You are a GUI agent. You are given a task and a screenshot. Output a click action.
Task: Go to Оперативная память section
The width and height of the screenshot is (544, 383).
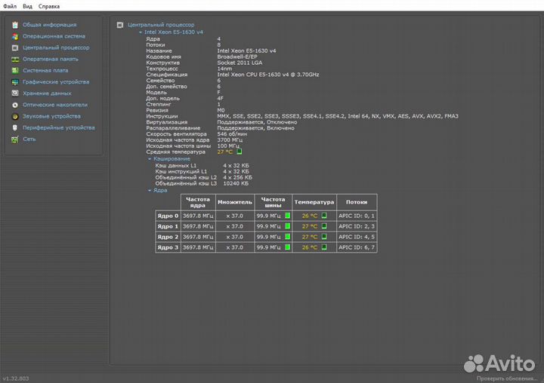pyautogui.click(x=51, y=59)
